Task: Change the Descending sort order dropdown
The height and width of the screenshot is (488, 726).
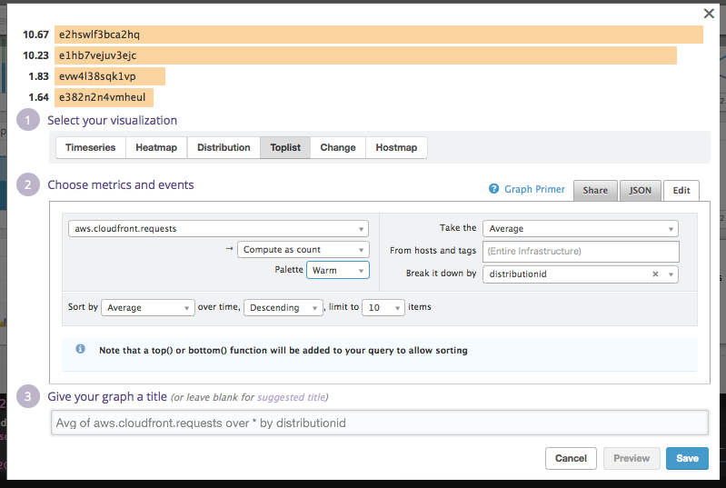Action: point(283,308)
